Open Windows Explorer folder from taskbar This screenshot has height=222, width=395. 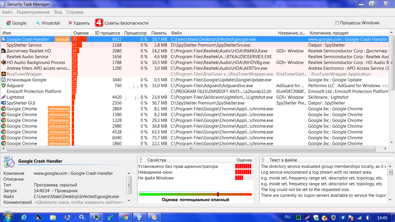click(53, 217)
